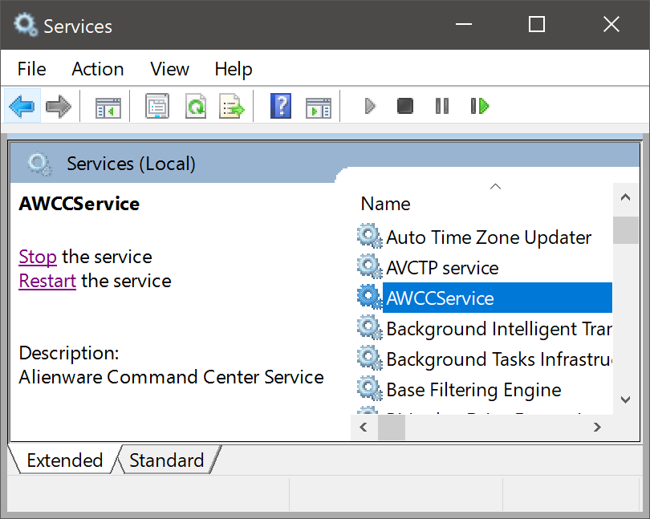The width and height of the screenshot is (650, 519).
Task: Open the blue Help question mark icon
Action: pyautogui.click(x=281, y=106)
